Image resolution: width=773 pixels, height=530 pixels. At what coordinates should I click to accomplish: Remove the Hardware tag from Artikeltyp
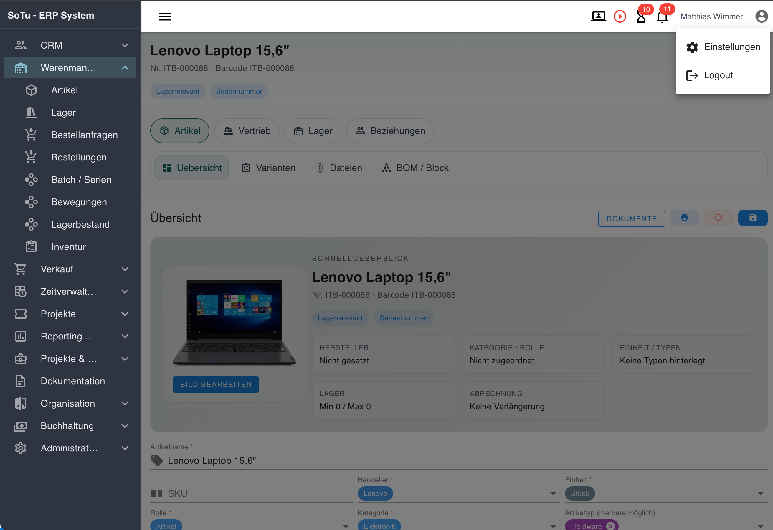coord(611,526)
